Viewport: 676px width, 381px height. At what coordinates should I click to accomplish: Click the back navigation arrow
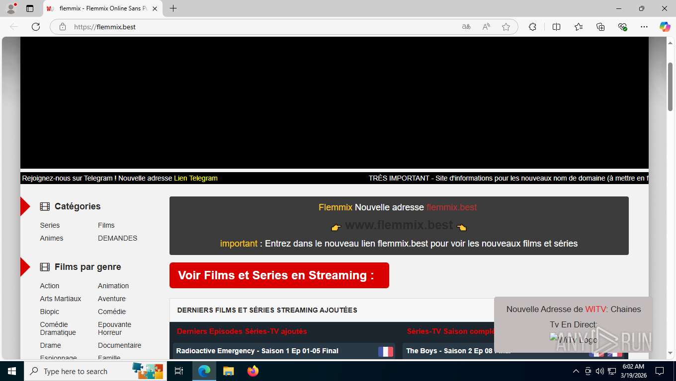click(x=14, y=27)
